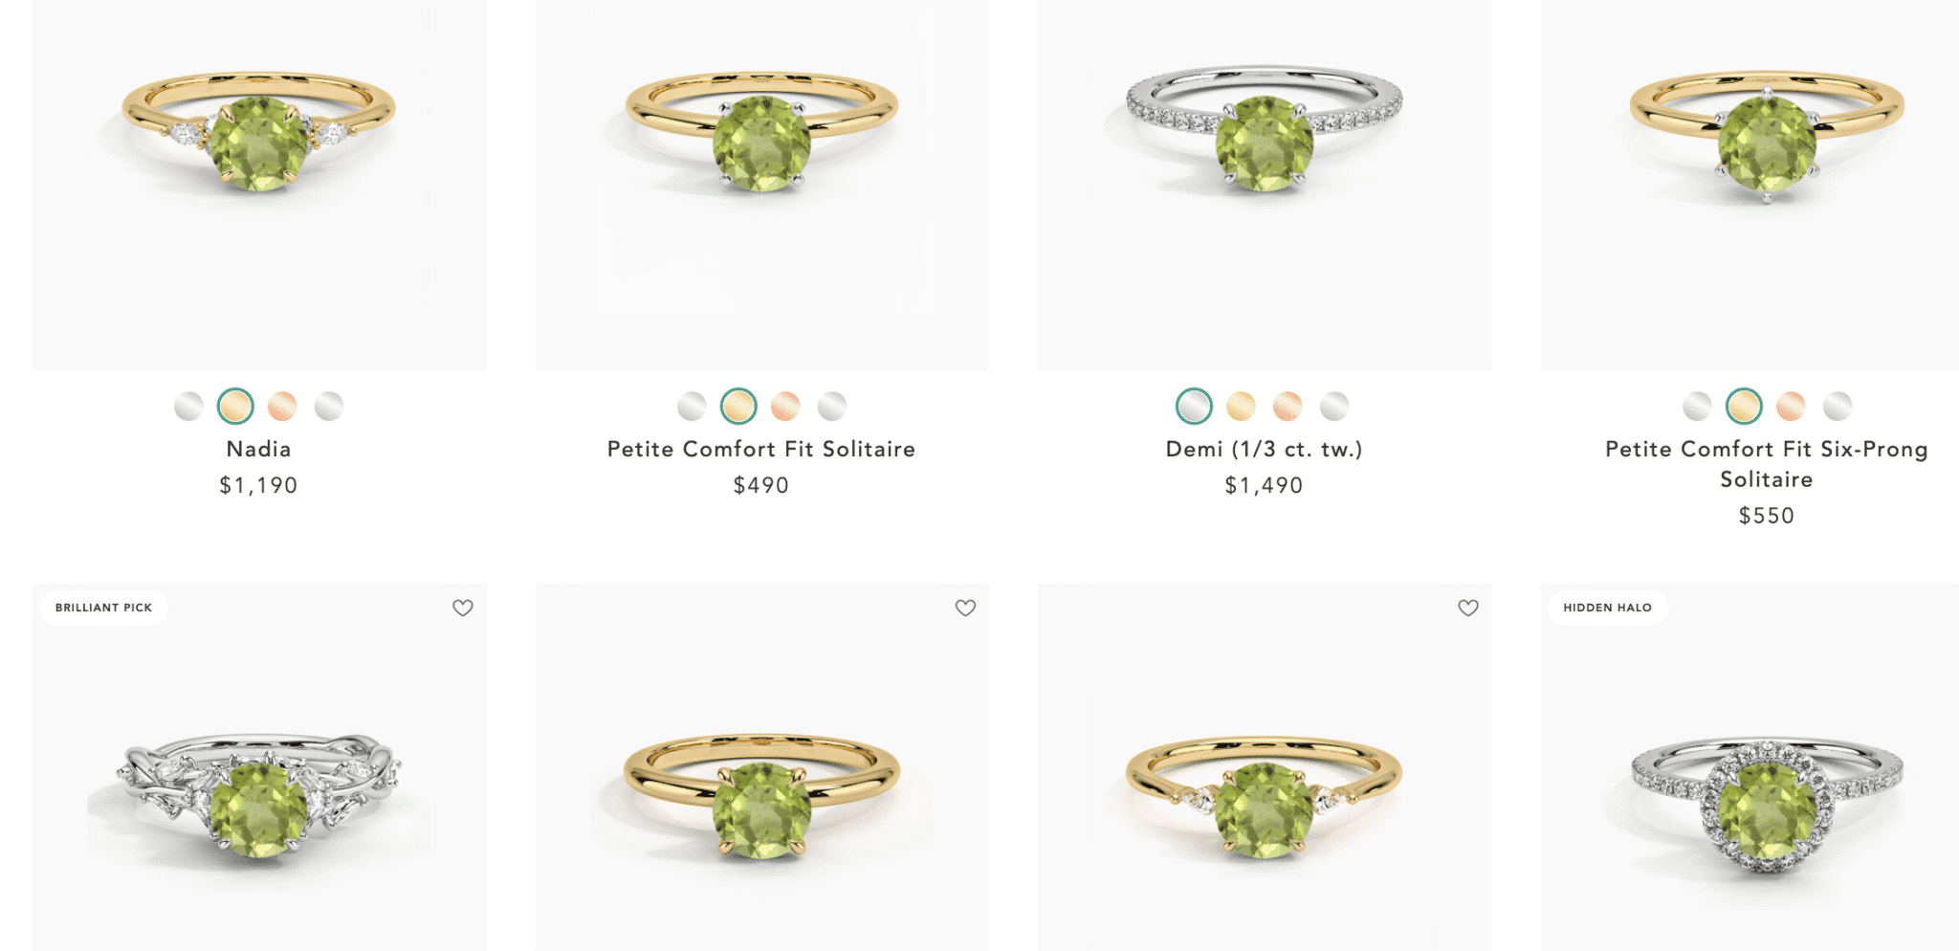Pick first white gold swatch under Nadia
Screen dimensions: 1959x951
[x=188, y=407]
